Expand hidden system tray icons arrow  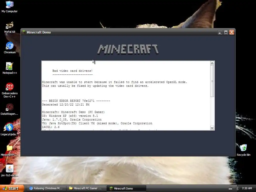coord(237,188)
